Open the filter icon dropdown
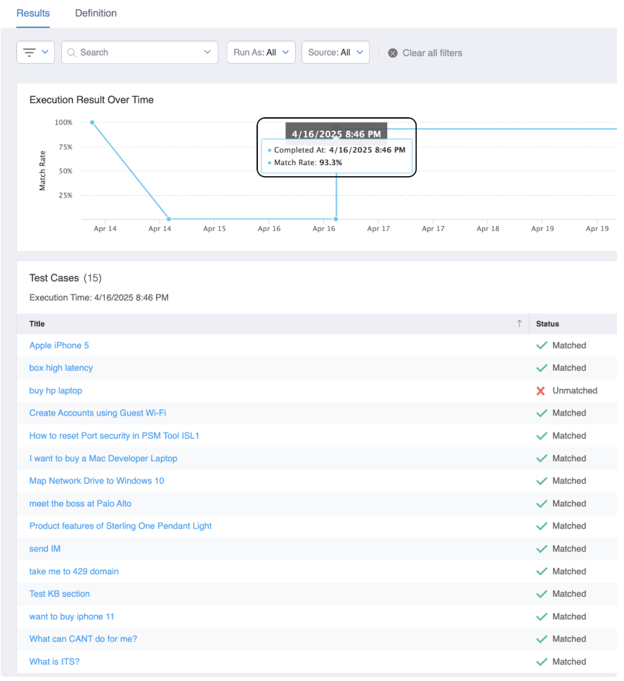Image resolution: width=624 pixels, height=681 pixels. (x=35, y=53)
